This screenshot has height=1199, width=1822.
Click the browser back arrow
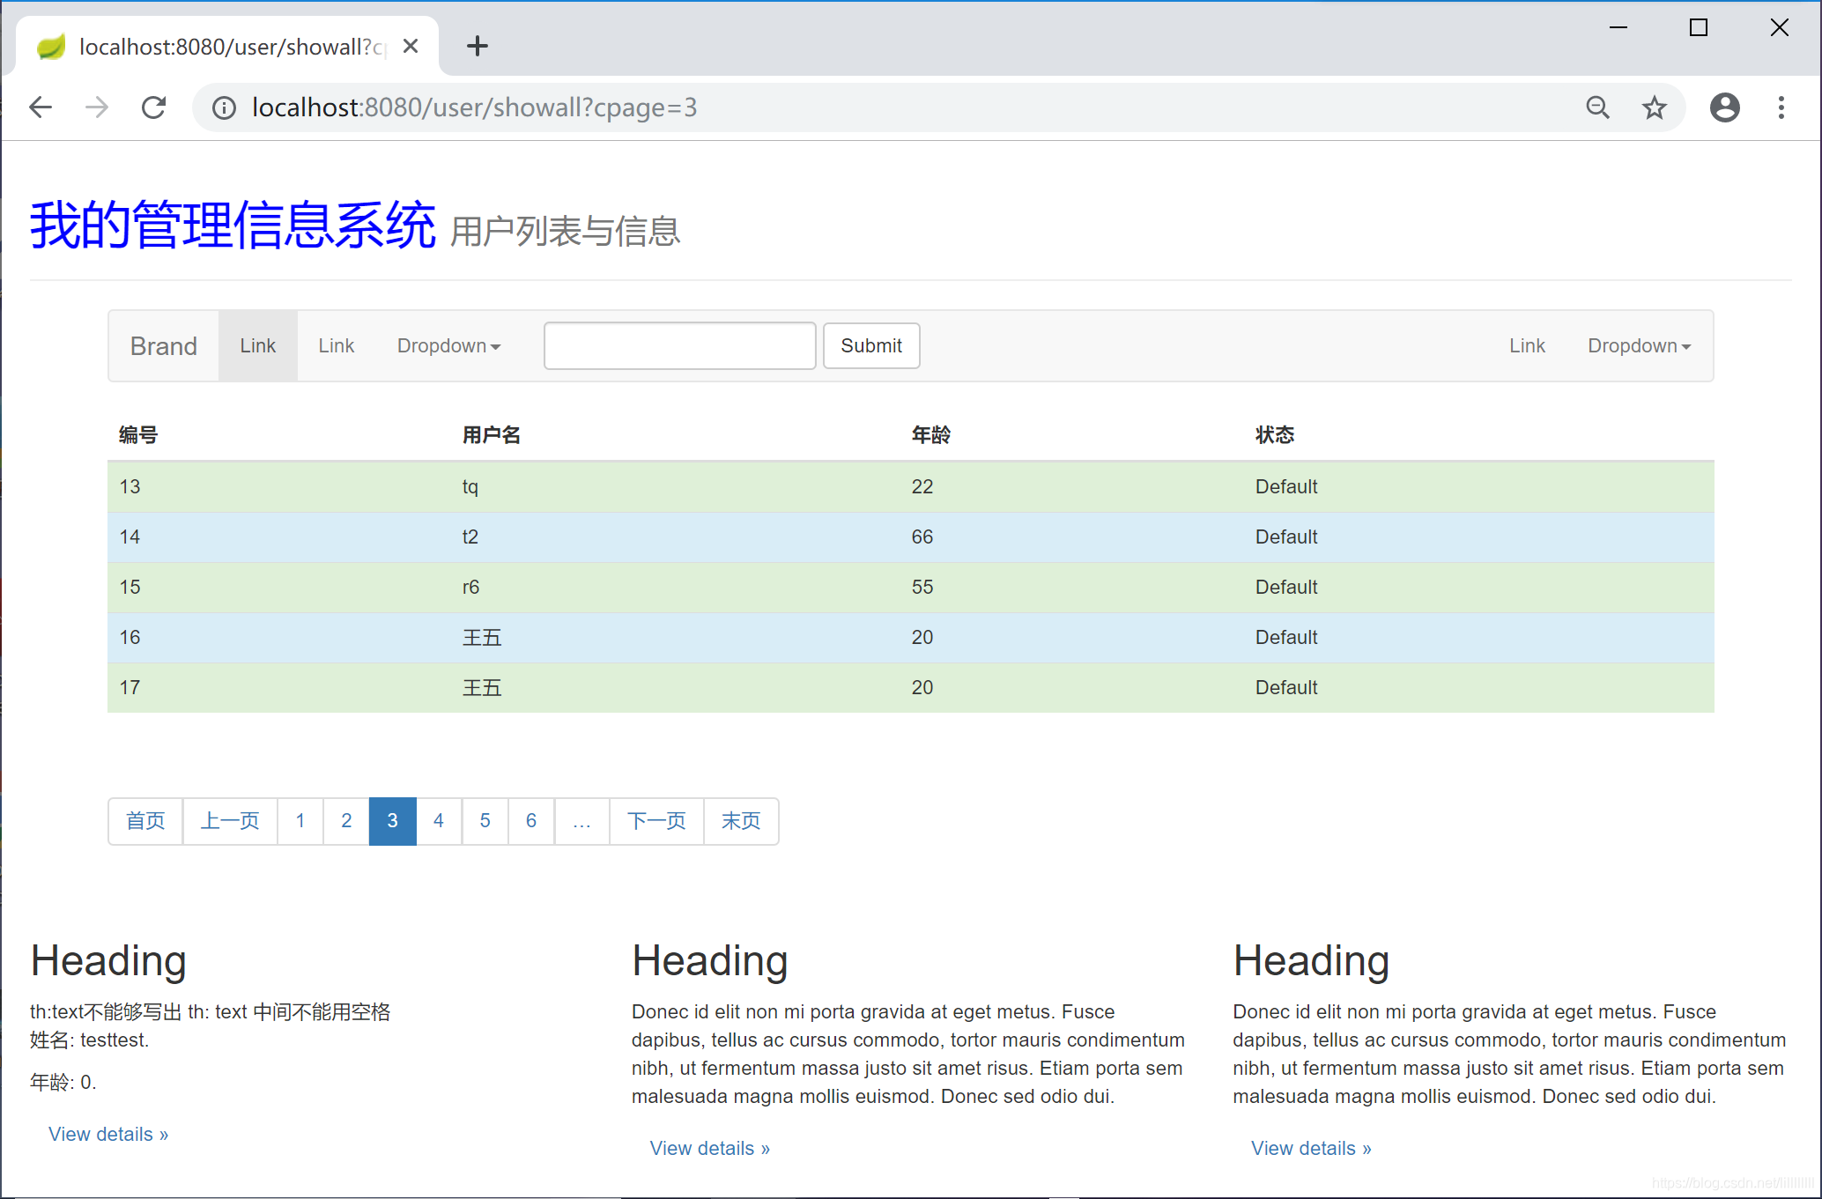pyautogui.click(x=41, y=107)
